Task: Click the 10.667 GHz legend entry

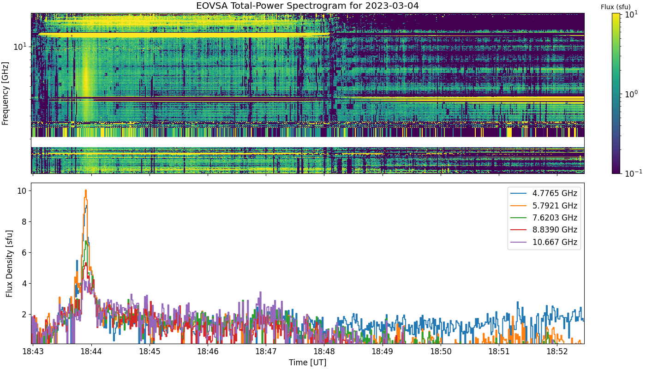Action: [544, 242]
